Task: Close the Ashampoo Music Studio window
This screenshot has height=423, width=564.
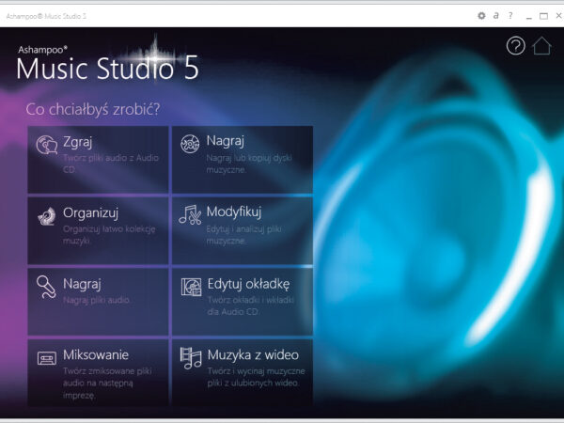Action: (556, 16)
